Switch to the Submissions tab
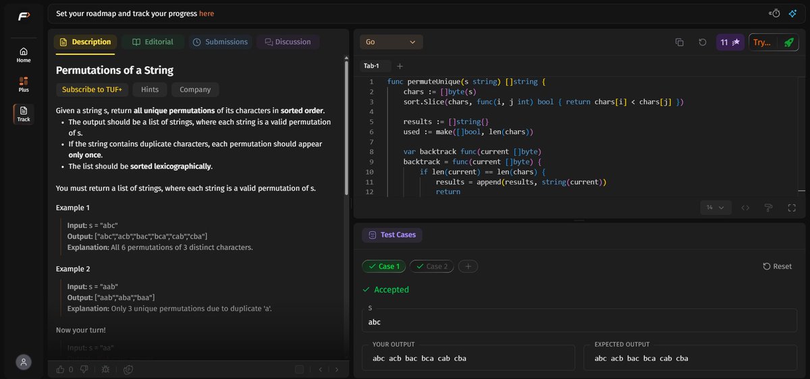Viewport: 810px width, 379px height. point(220,42)
